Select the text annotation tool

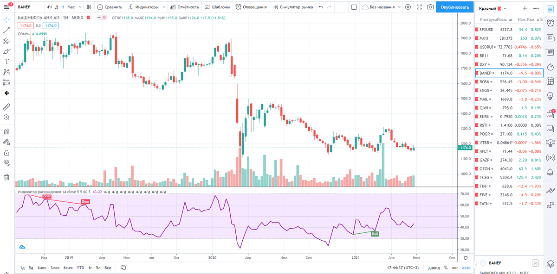click(6, 62)
